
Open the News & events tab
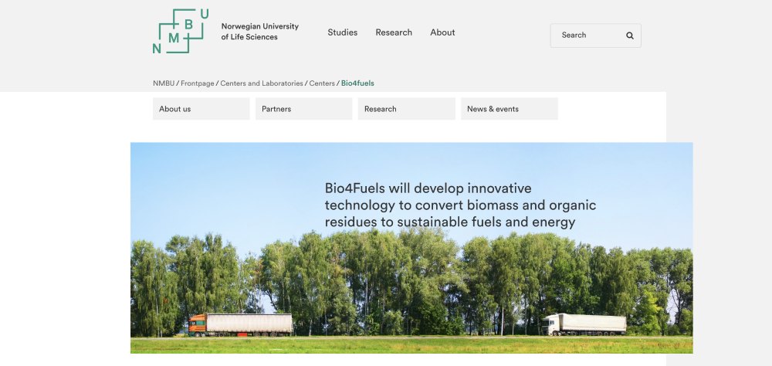click(x=509, y=109)
